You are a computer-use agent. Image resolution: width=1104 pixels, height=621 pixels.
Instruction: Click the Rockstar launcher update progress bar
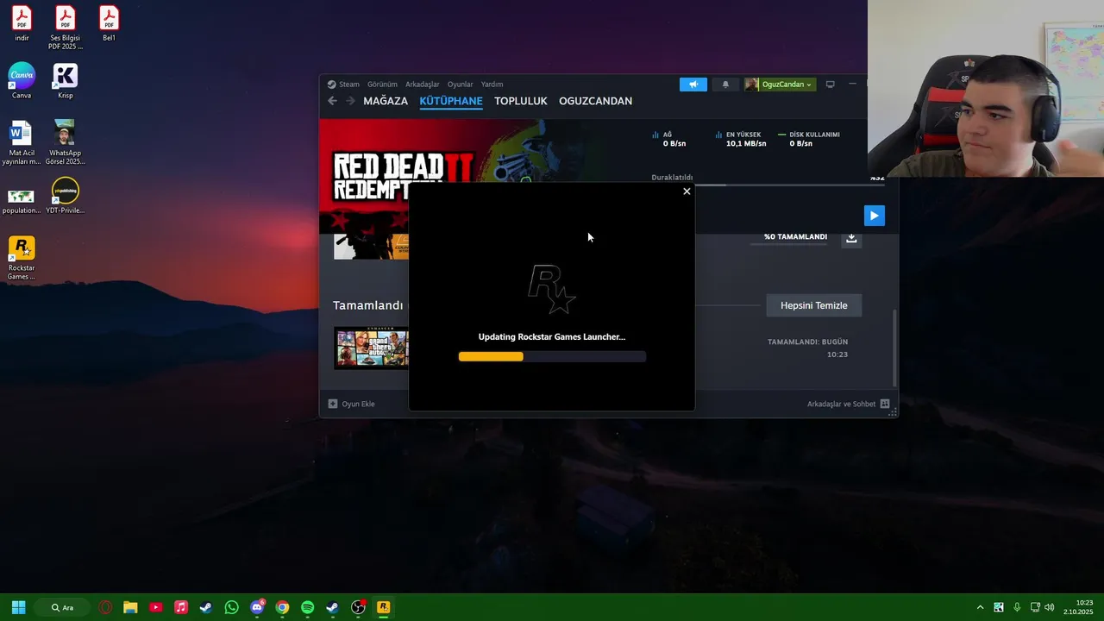(552, 356)
